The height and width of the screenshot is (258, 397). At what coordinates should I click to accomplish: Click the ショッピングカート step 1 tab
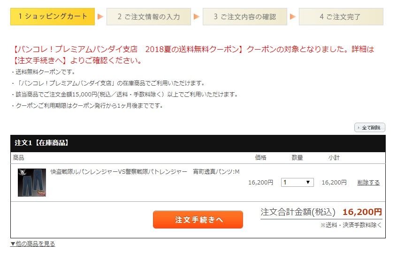coord(53,17)
